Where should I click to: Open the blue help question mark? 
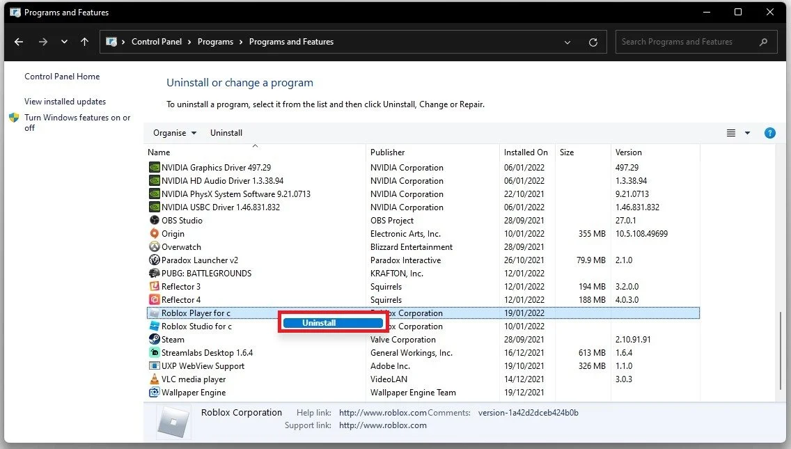770,133
